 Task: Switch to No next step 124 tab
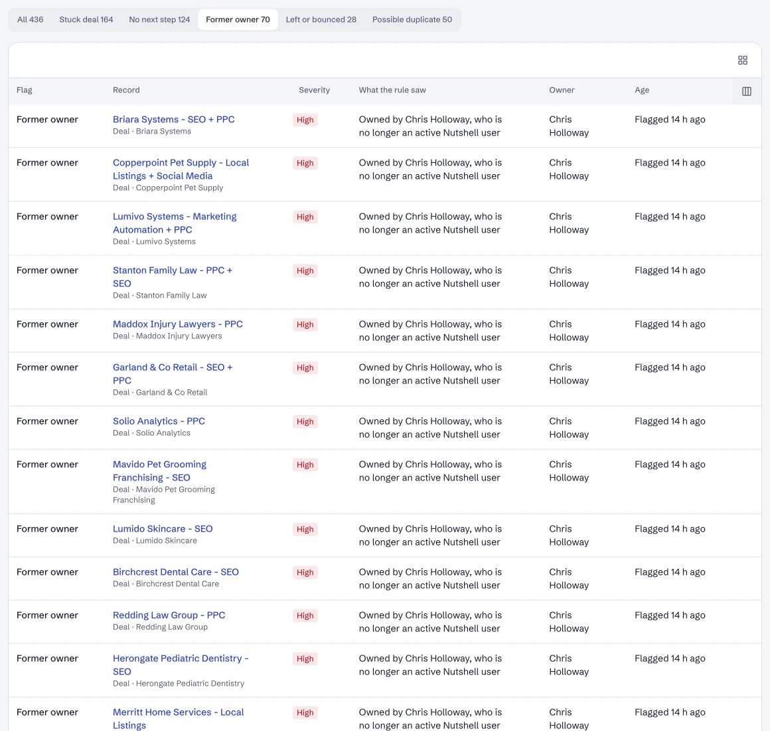159,20
